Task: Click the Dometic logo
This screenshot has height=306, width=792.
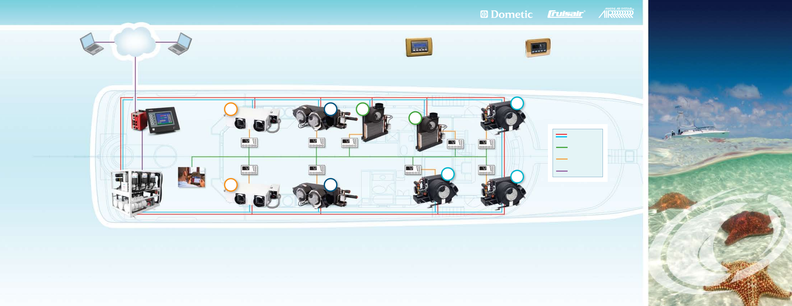Action: click(x=506, y=14)
